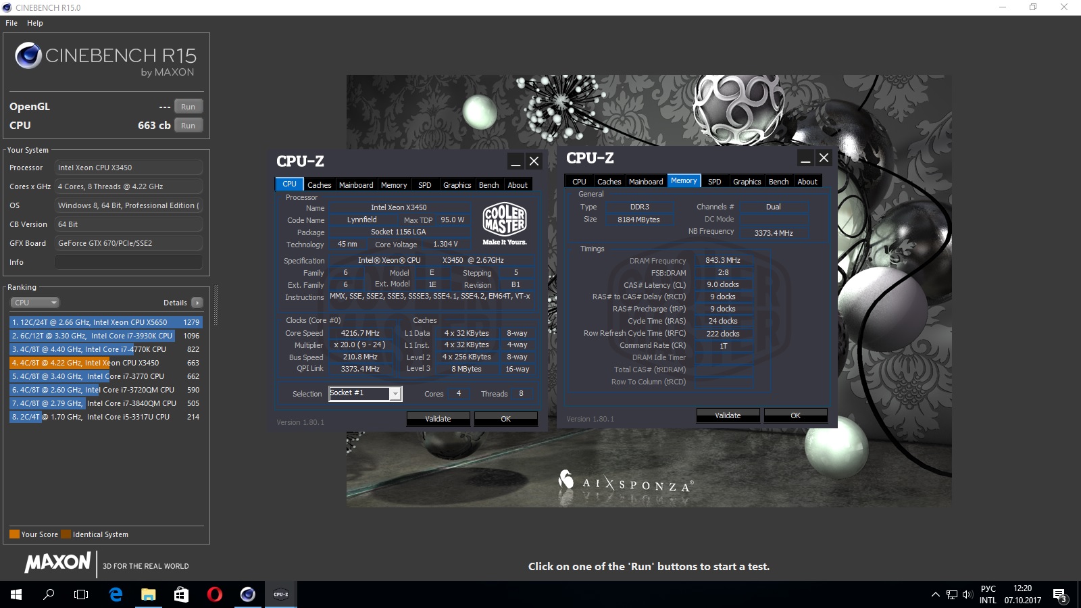1081x608 pixels.
Task: Switch to CPU-Z taskbar icon
Action: pyautogui.click(x=281, y=594)
